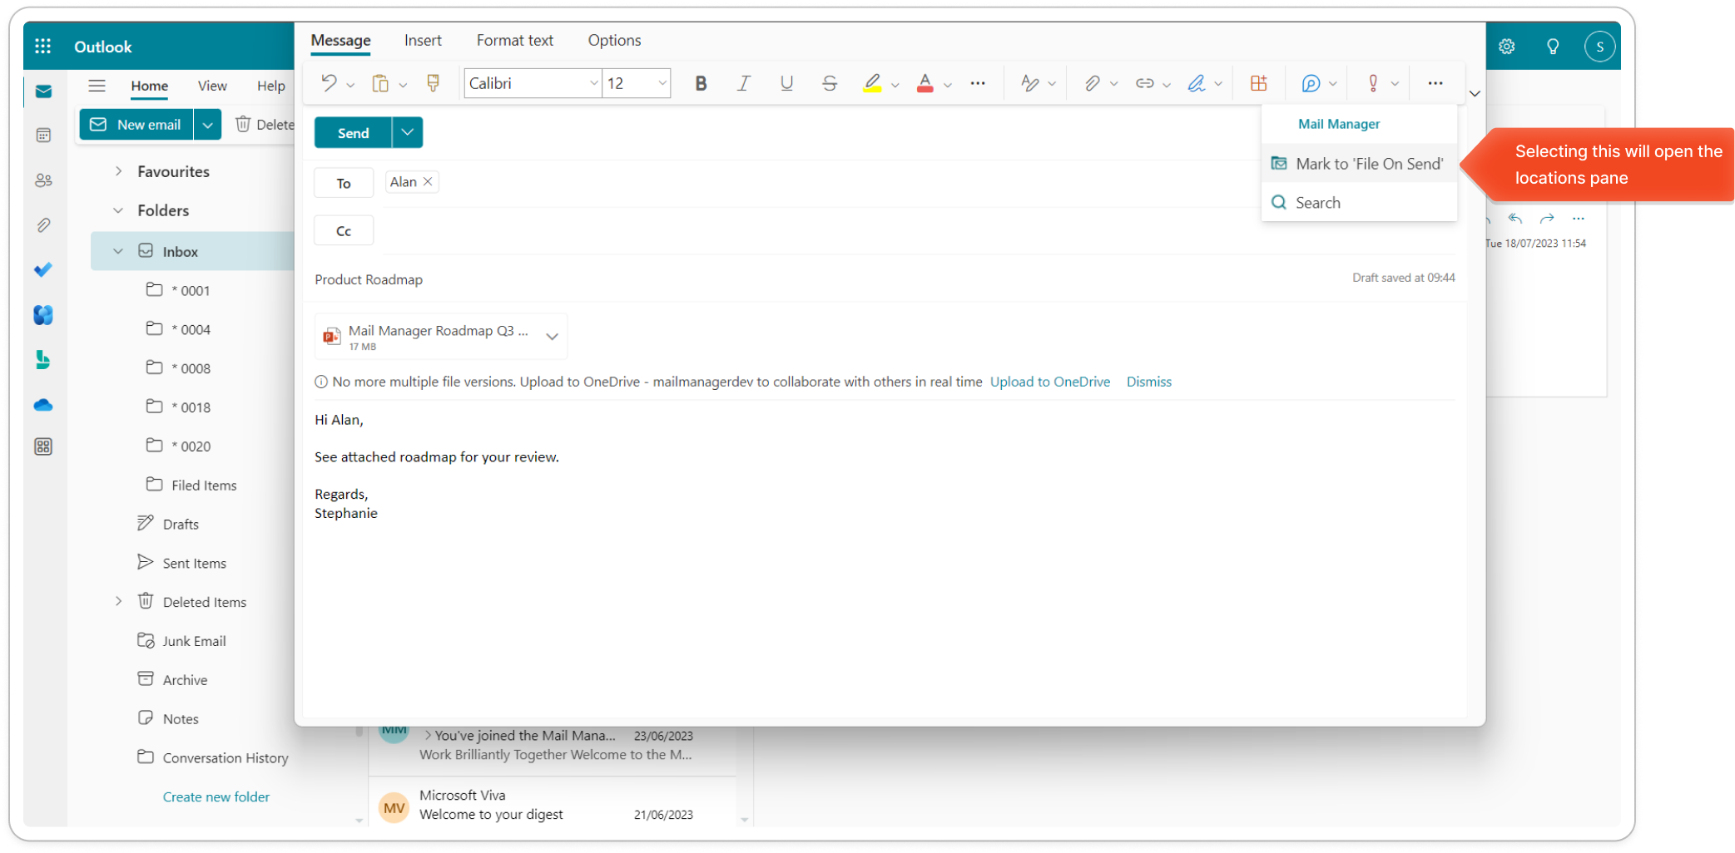Click the Undo icon in compose toolbar

tap(329, 83)
